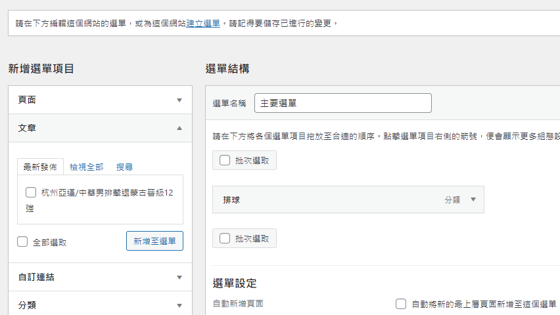Open the 建立選單 link

203,24
